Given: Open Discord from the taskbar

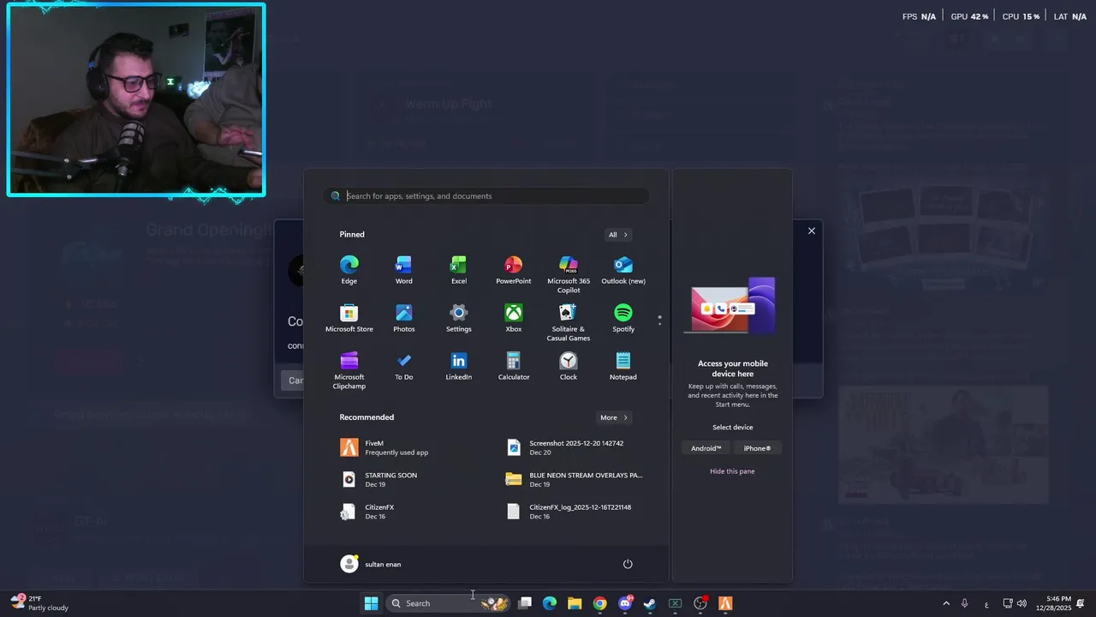Looking at the screenshot, I should pyautogui.click(x=625, y=603).
